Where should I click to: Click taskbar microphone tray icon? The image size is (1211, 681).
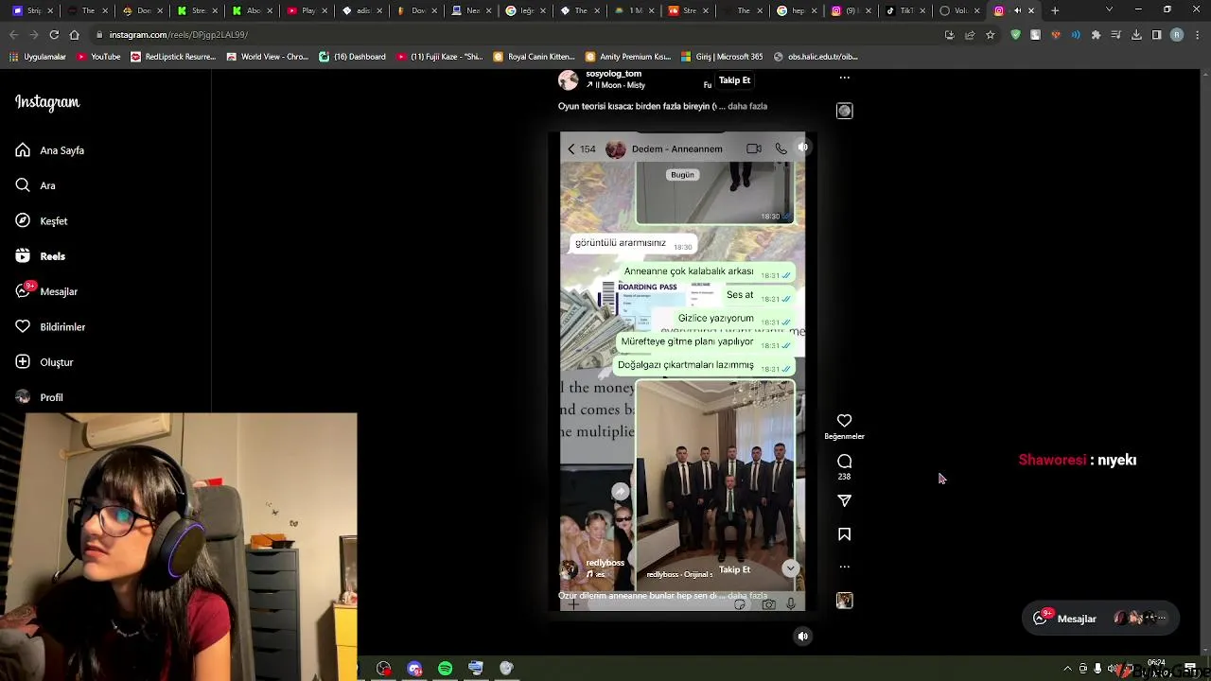pos(1097,669)
